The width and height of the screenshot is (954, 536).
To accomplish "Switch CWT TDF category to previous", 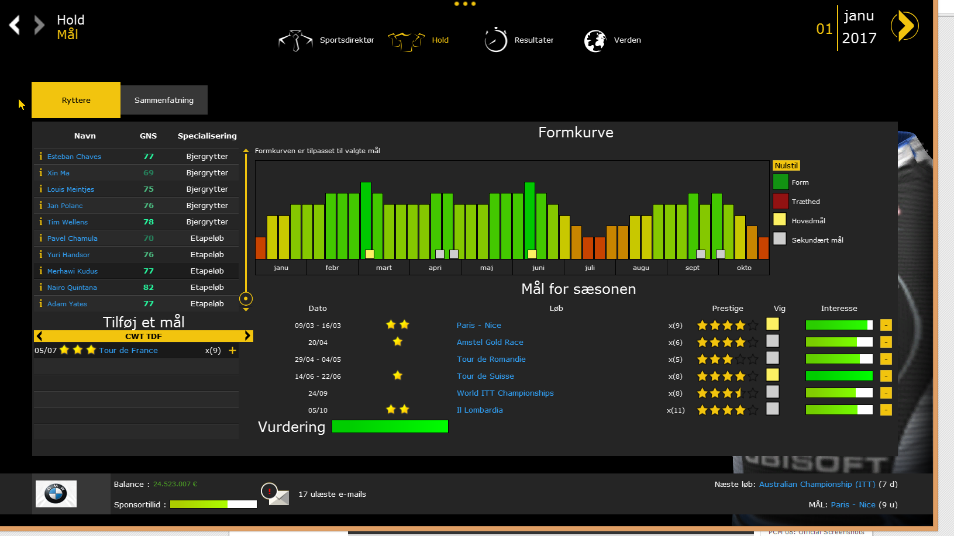I will tap(39, 336).
